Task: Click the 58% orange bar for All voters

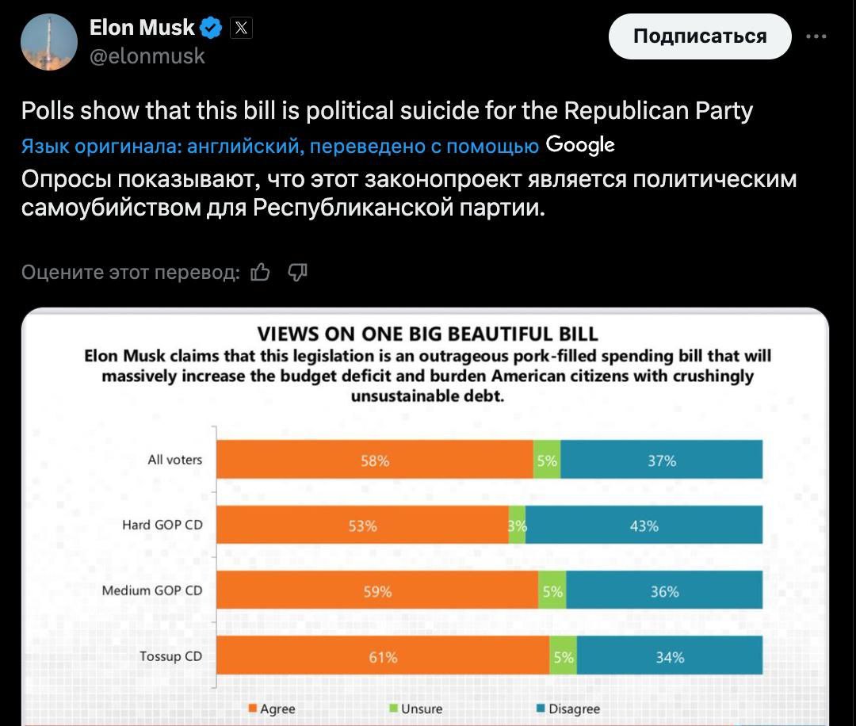Action: click(375, 460)
